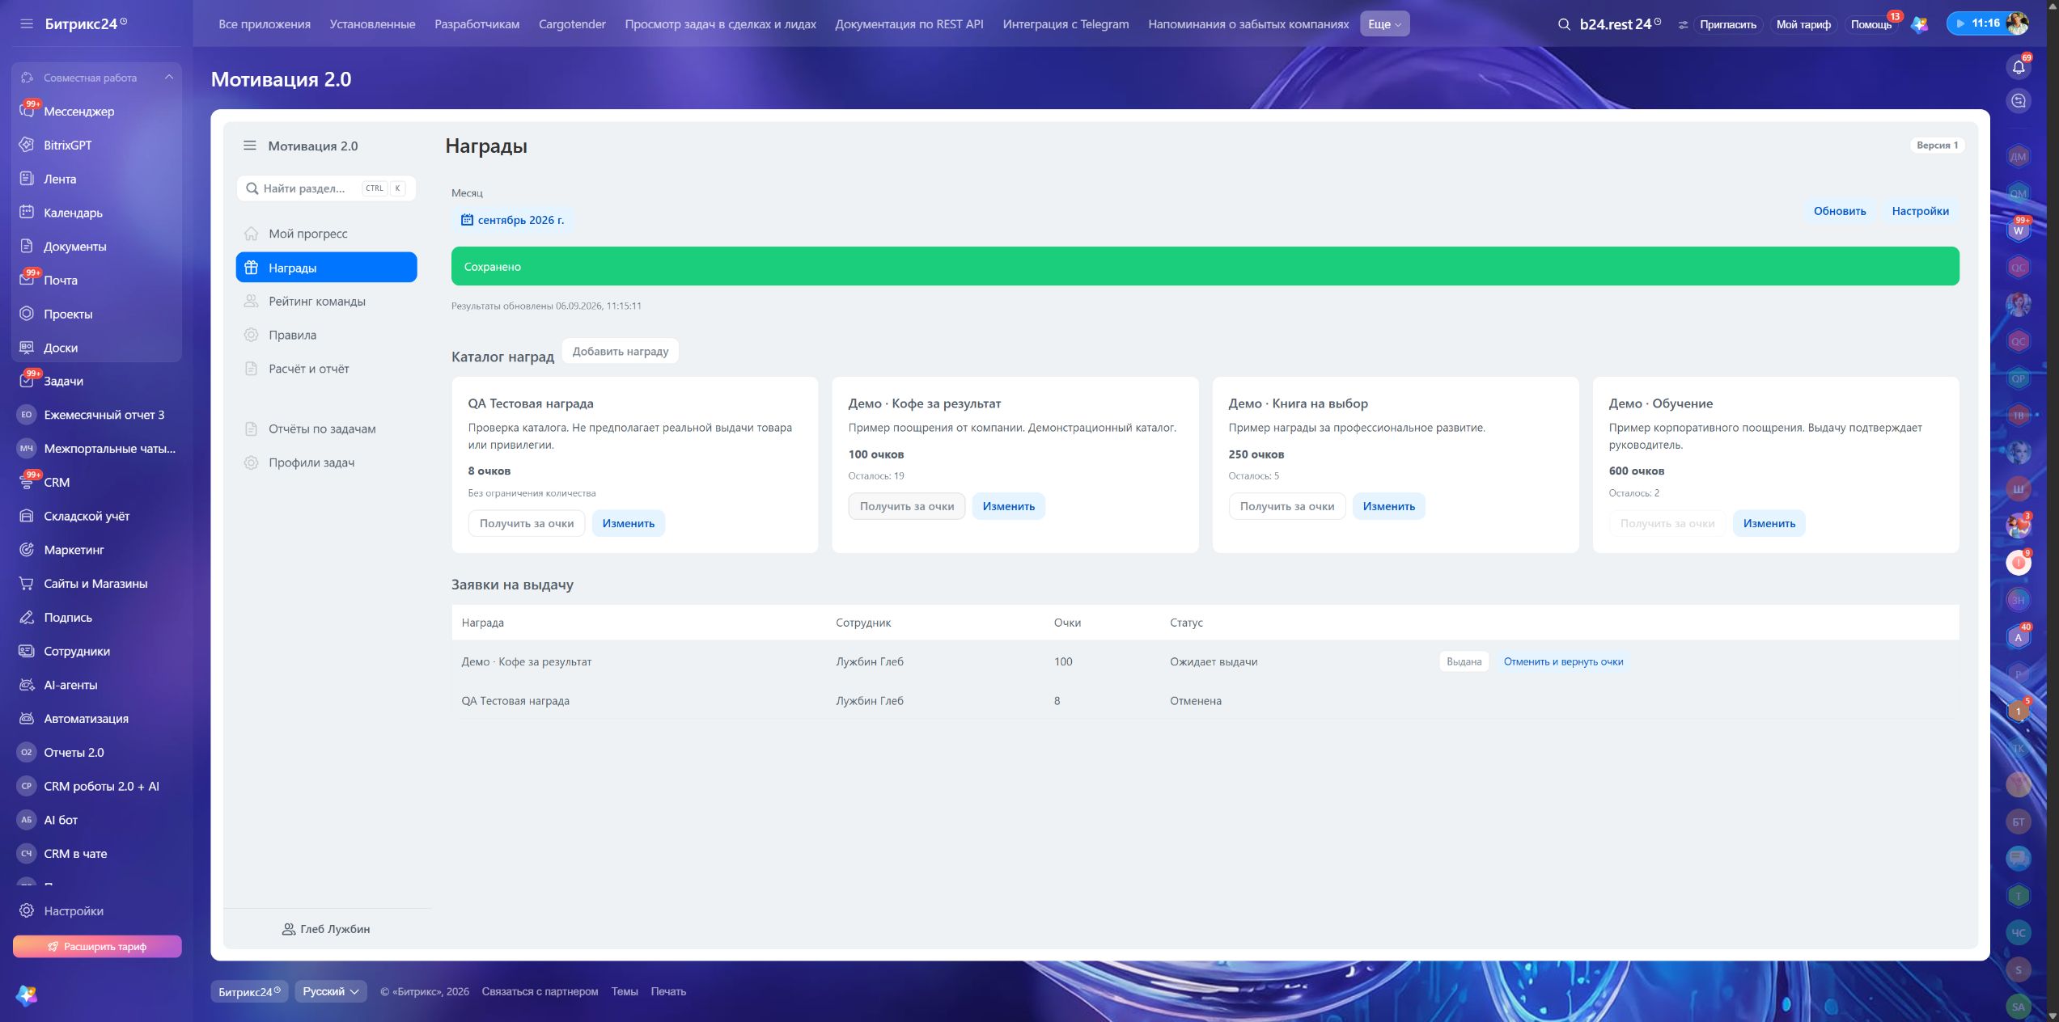The width and height of the screenshot is (2059, 1022).
Task: Open Отчёты по задачам page
Action: (326, 429)
